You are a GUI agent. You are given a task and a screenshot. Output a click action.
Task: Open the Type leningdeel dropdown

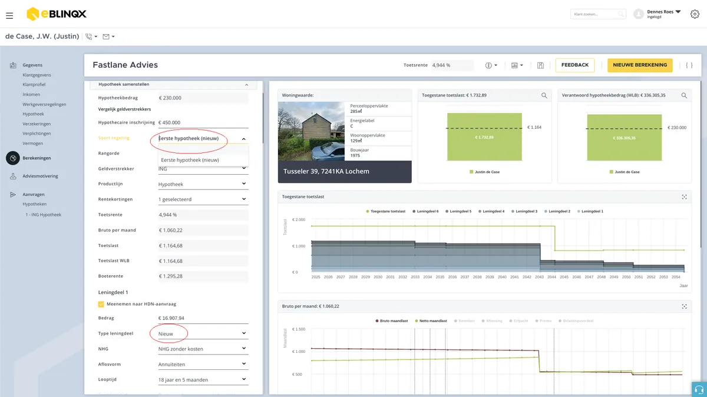point(202,333)
